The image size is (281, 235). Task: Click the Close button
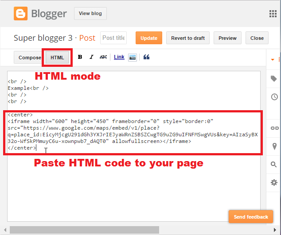257,38
